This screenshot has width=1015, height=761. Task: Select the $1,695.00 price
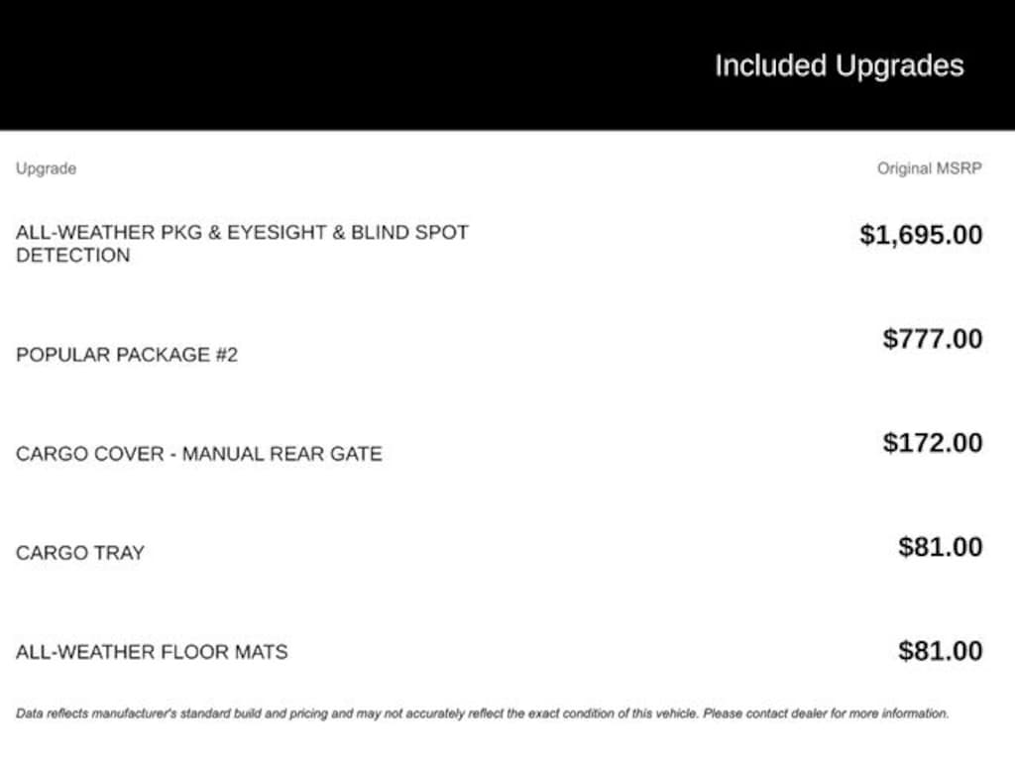(921, 236)
